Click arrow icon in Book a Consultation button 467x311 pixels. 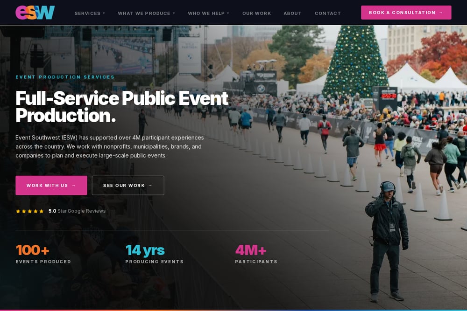441,13
